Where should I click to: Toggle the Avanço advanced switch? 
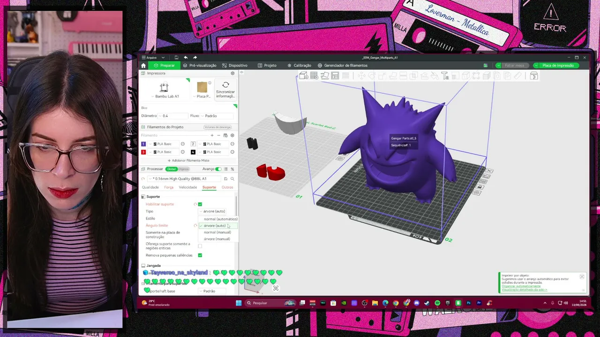[x=218, y=169]
